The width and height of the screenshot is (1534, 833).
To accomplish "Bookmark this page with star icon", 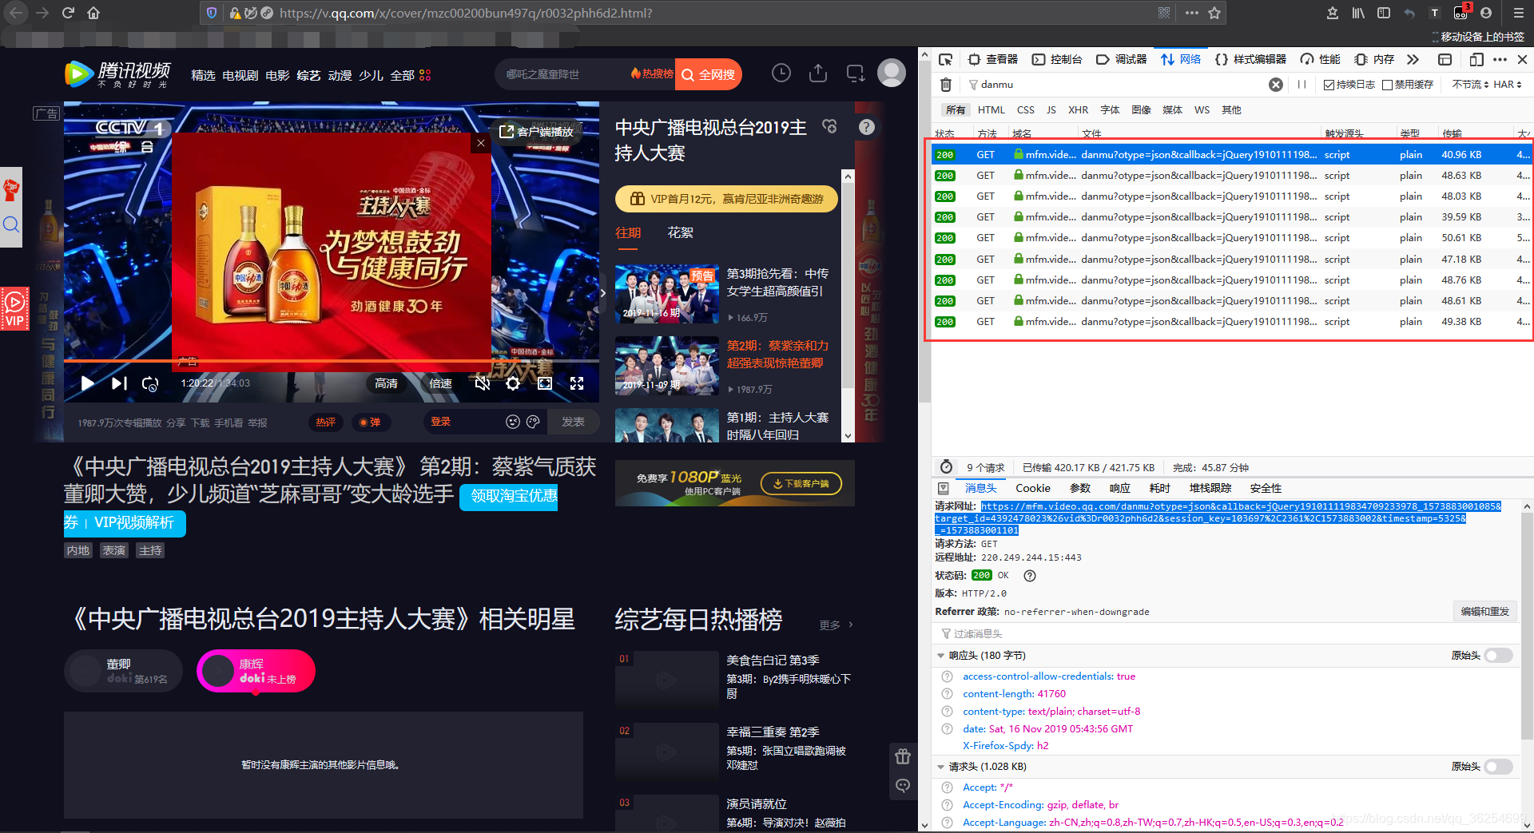I will [x=1214, y=13].
